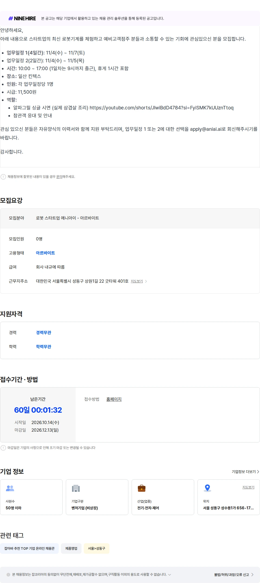Select the 잡아바 추천 TOP 기업 tag
The width and height of the screenshot is (260, 583).
tap(29, 548)
